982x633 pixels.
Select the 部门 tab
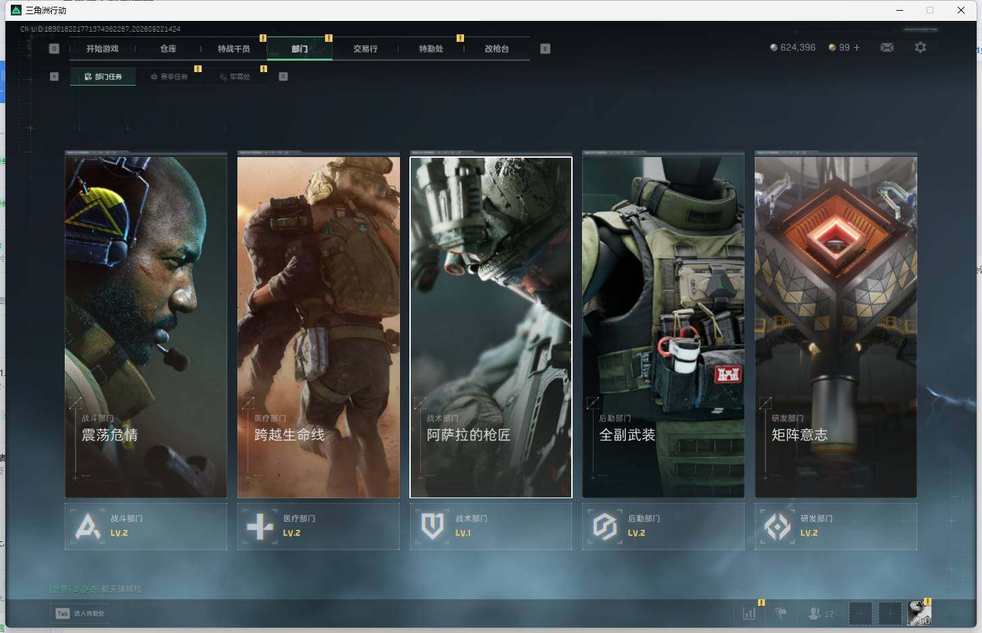pos(299,49)
